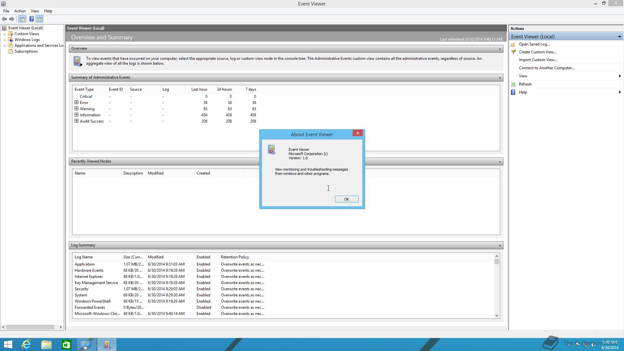Toggle the Show/Hide Action Pane icon

[39, 19]
